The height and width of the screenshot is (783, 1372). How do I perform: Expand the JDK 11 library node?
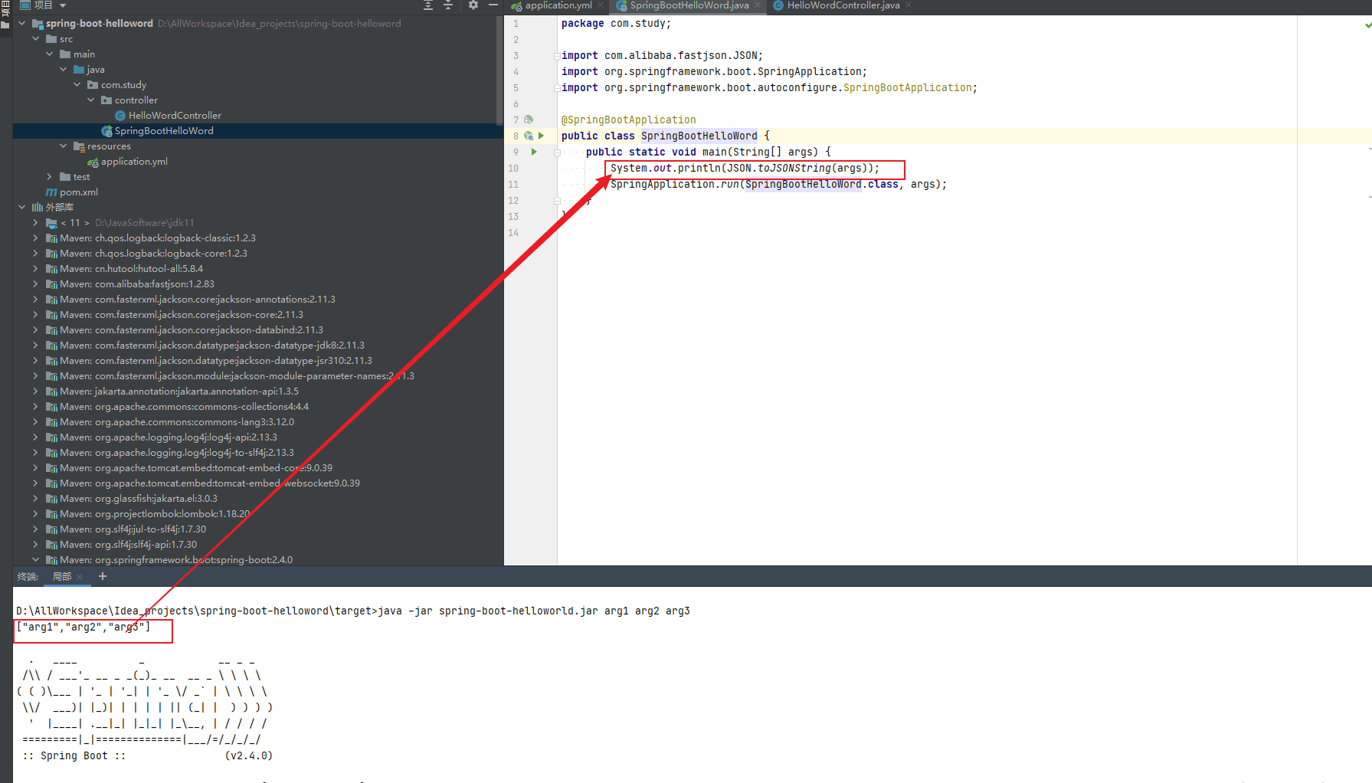[x=36, y=223]
